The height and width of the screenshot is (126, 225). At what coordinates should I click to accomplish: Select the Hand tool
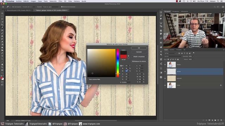coord(2,64)
